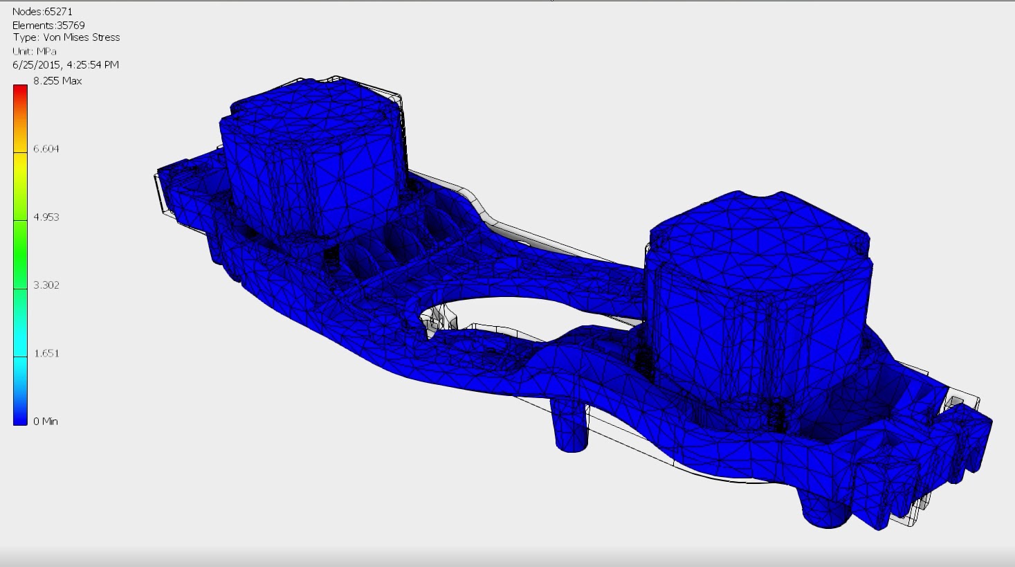Click the 1.651 legend value

coord(46,353)
